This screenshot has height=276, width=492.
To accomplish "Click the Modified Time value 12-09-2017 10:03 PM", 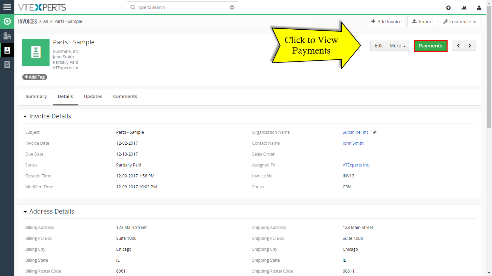I will (137, 187).
